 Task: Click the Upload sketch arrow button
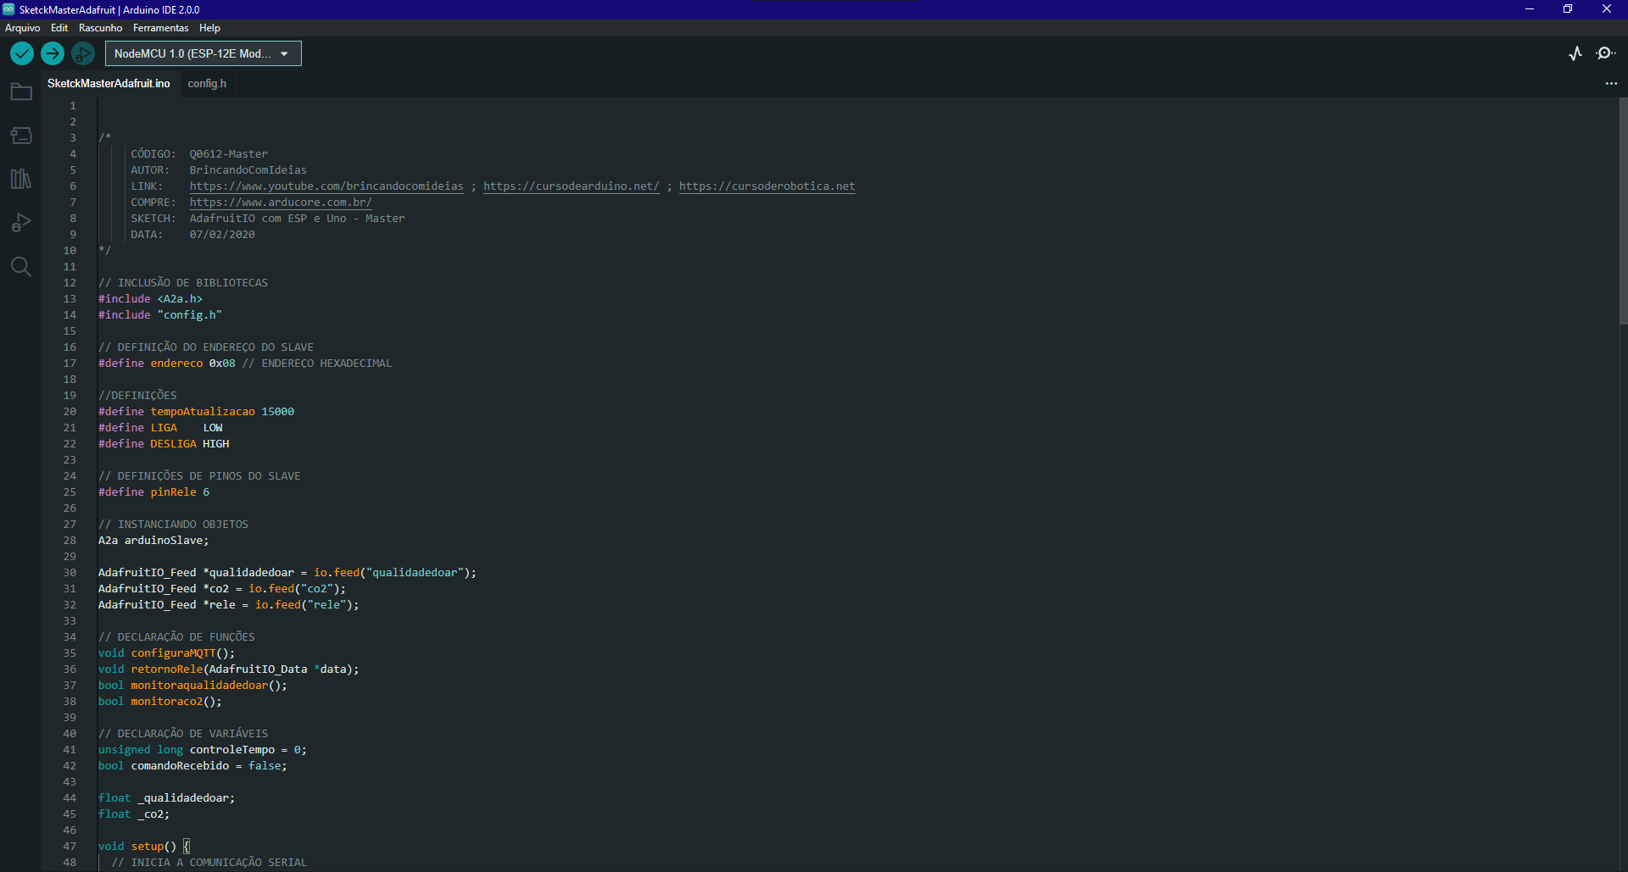[53, 53]
